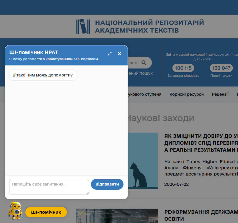Screen dimensions: 238x223
Task: Click the second article's dark thumbnail image
Action: tap(117, 216)
